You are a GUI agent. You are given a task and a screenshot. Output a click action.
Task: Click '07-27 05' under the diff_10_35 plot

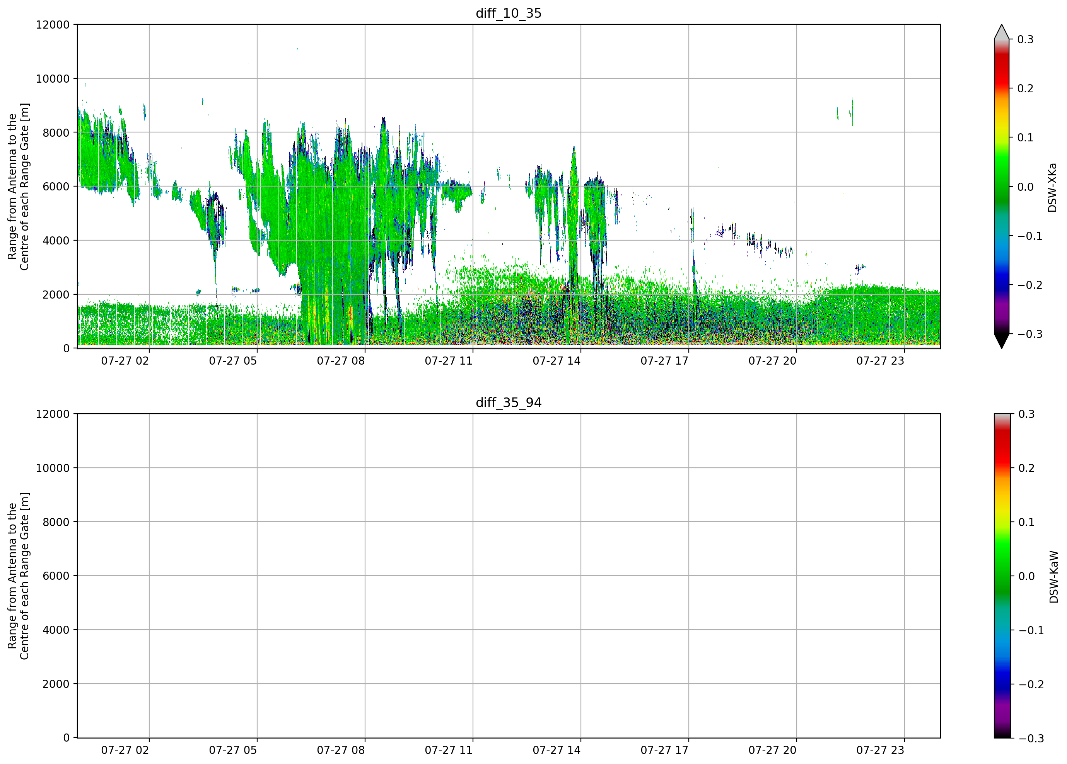233,361
